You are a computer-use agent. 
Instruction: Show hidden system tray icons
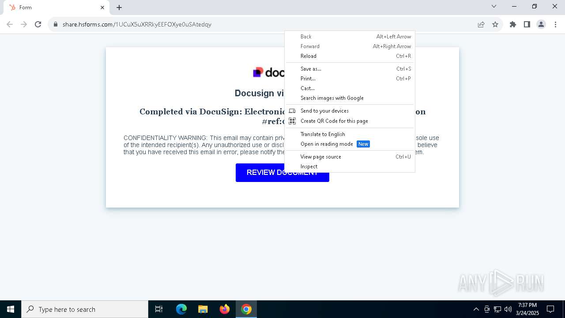pyautogui.click(x=476, y=309)
